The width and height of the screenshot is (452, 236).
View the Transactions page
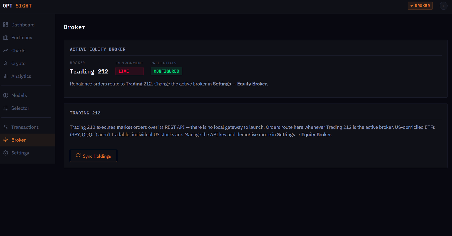pyautogui.click(x=27, y=127)
